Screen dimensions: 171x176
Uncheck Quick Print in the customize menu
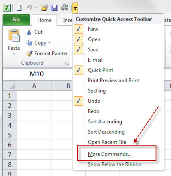[x=78, y=70]
